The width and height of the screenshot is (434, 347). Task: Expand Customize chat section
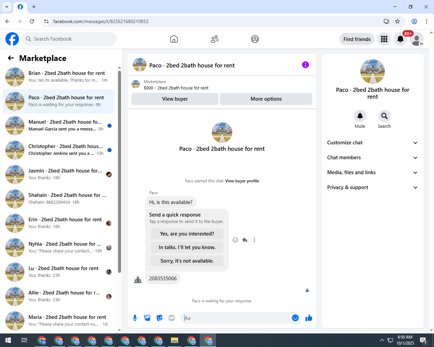(x=372, y=143)
